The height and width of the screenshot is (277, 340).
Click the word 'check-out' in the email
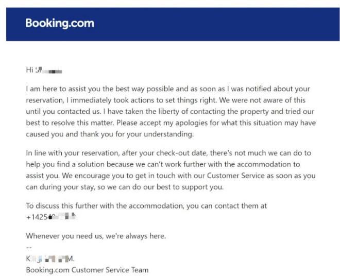coord(171,153)
